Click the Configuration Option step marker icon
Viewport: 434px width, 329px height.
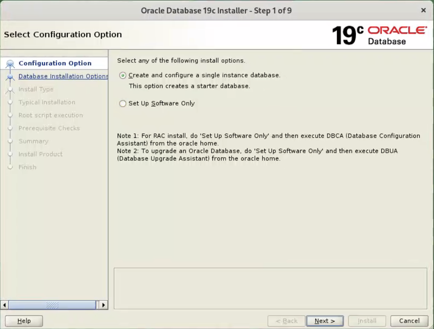(x=10, y=64)
